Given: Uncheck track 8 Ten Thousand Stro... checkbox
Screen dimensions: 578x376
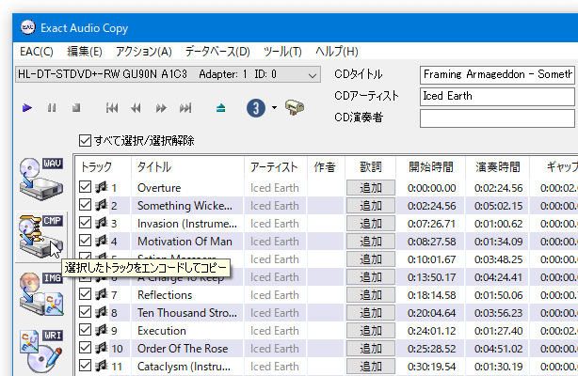Looking at the screenshot, I should click(x=85, y=312).
